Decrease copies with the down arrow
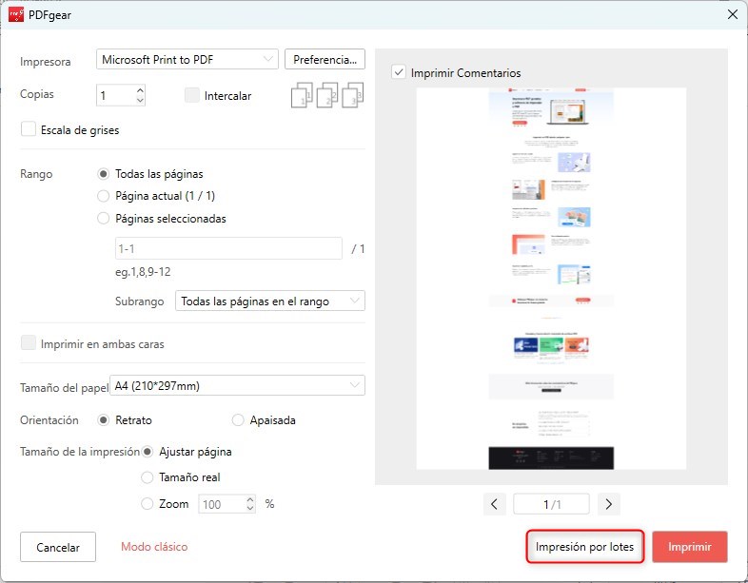 (x=140, y=100)
